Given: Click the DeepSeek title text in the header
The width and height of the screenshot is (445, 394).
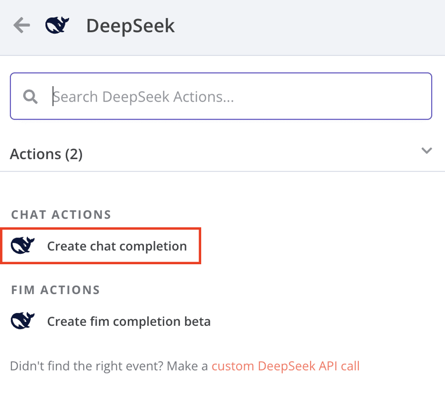Looking at the screenshot, I should (x=130, y=25).
